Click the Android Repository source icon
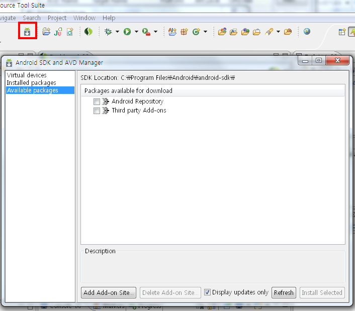The width and height of the screenshot is (355, 311). (x=105, y=101)
